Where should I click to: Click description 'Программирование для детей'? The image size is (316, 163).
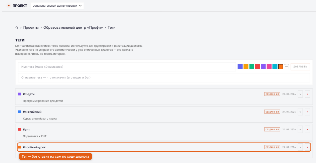pyautogui.click(x=43, y=101)
